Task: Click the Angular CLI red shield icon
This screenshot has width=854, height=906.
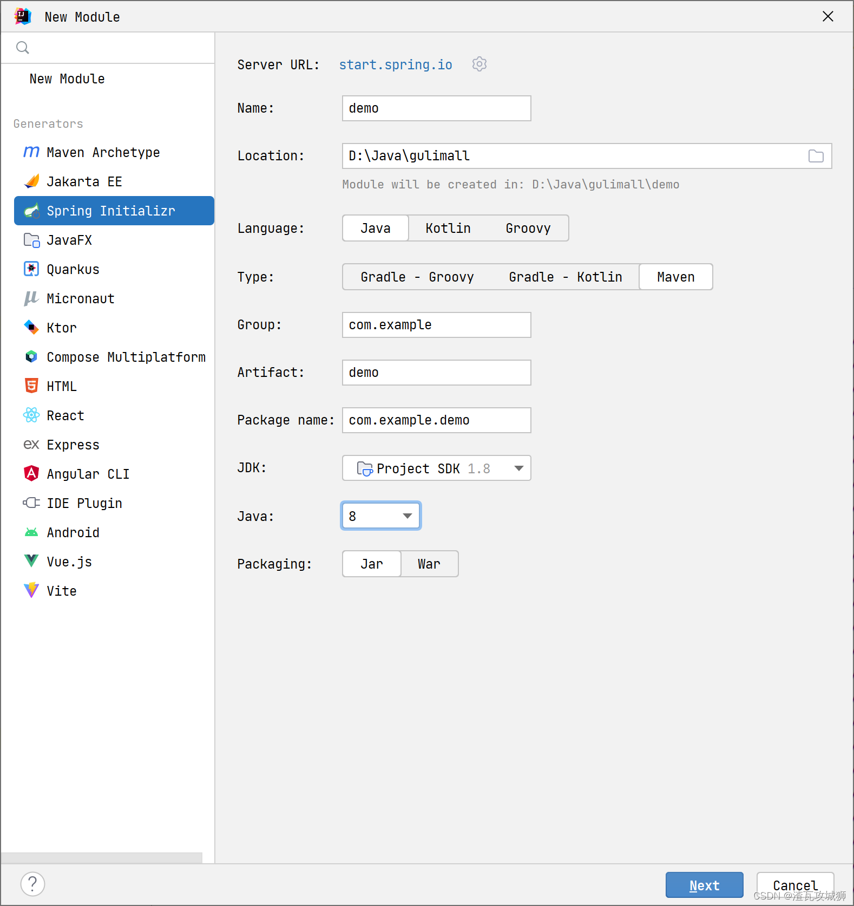Action: [31, 474]
